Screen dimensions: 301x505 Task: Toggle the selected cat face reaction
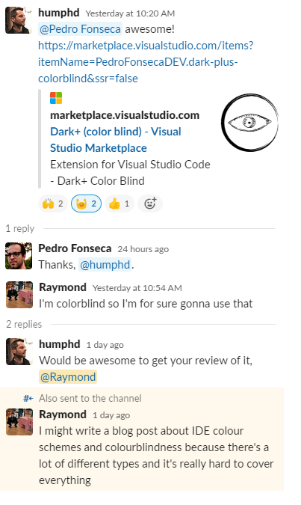pyautogui.click(x=86, y=203)
